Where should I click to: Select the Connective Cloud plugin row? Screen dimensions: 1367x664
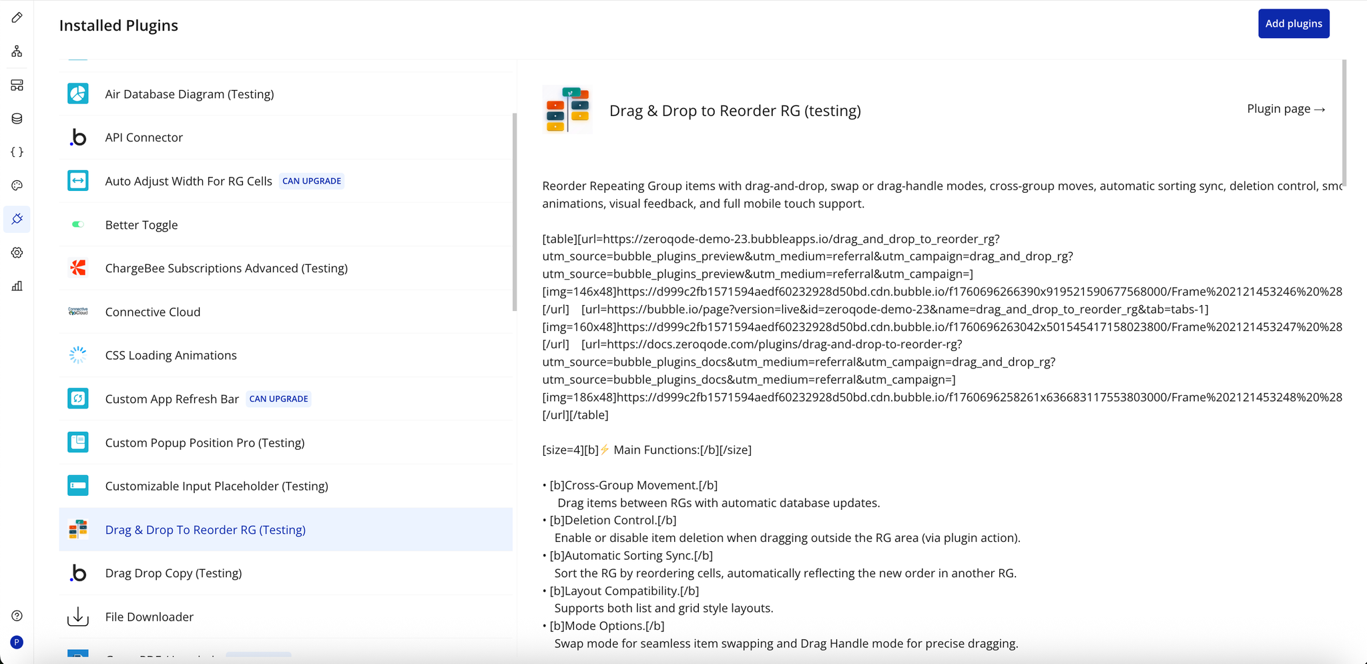click(x=286, y=312)
